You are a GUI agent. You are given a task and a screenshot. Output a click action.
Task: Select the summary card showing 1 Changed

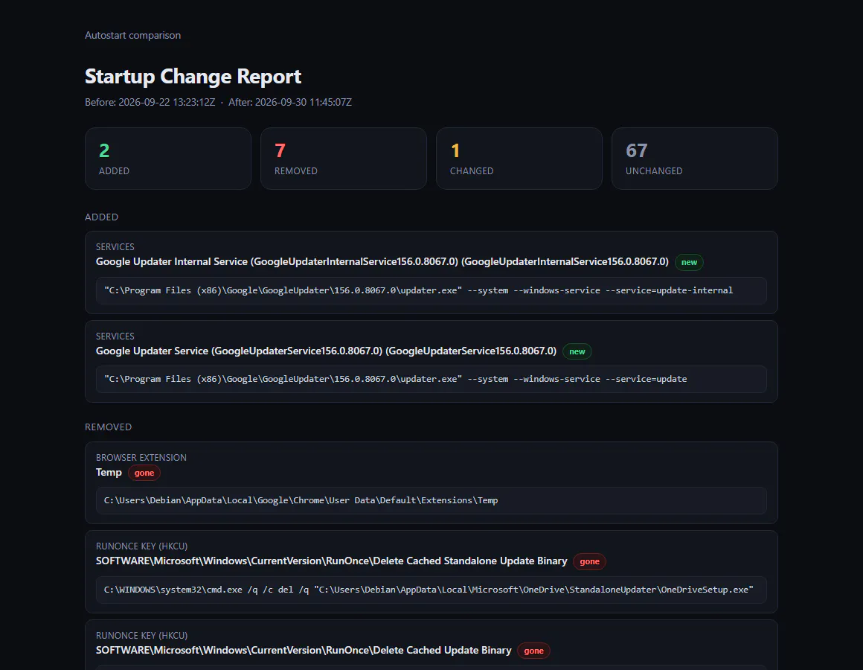click(x=519, y=159)
